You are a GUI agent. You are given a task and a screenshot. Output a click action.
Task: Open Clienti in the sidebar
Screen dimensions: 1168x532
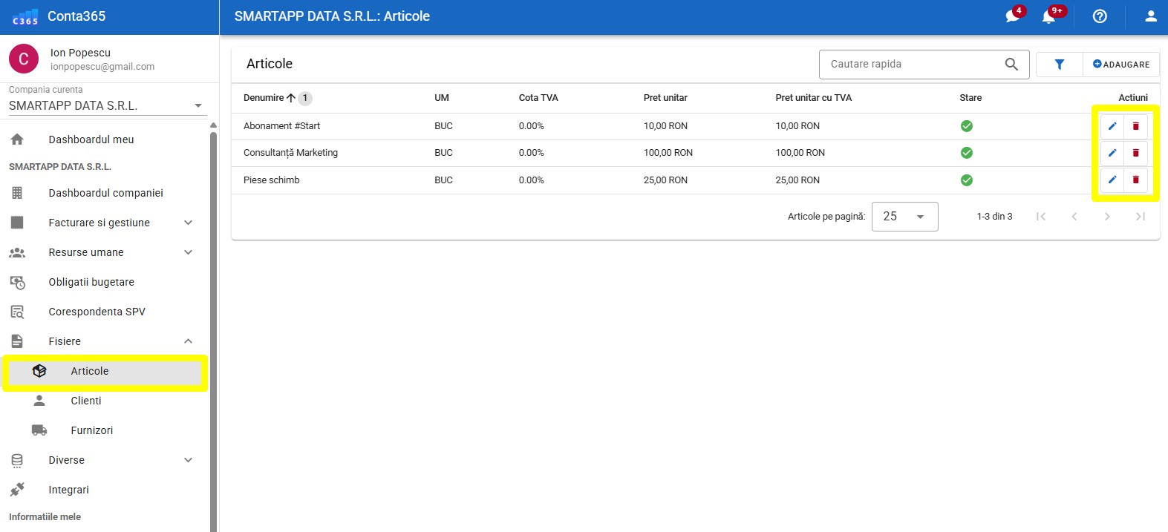pyautogui.click(x=86, y=401)
